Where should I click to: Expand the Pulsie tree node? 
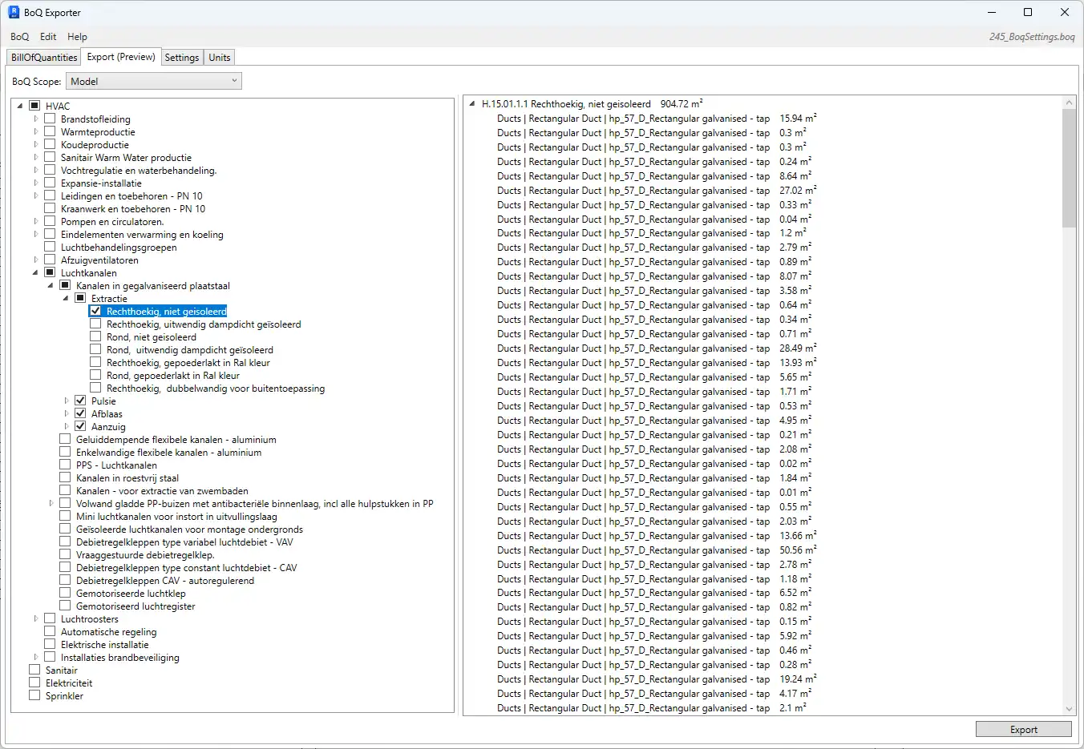(x=67, y=401)
